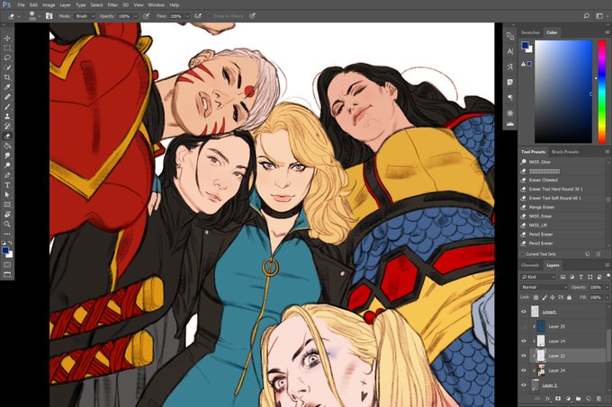
Task: Open the Window menu
Action: [156, 5]
